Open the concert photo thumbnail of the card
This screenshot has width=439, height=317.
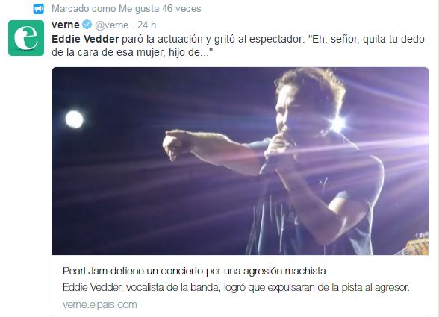240,161
